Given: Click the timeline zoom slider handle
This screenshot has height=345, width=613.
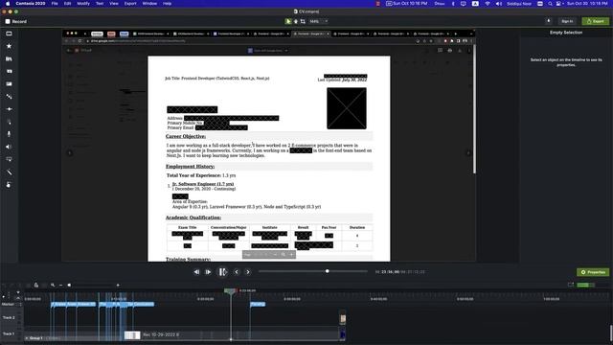Looking at the screenshot, I should click(69, 286).
